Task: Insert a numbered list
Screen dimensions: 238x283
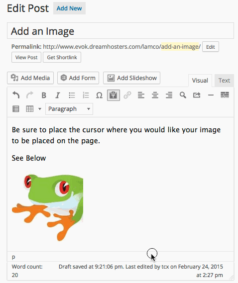Action: (86, 95)
